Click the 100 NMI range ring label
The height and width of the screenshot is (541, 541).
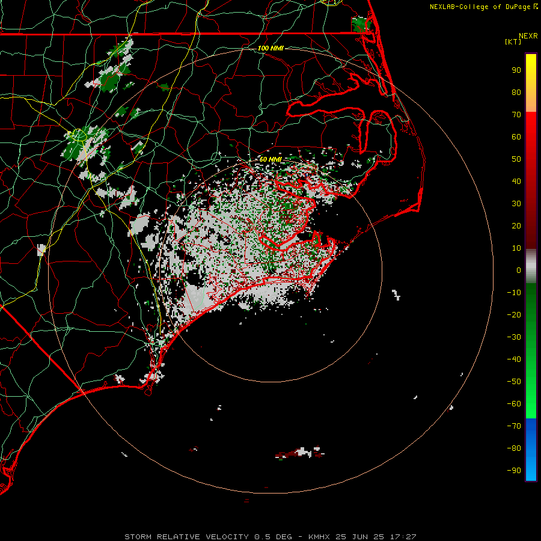coord(270,48)
